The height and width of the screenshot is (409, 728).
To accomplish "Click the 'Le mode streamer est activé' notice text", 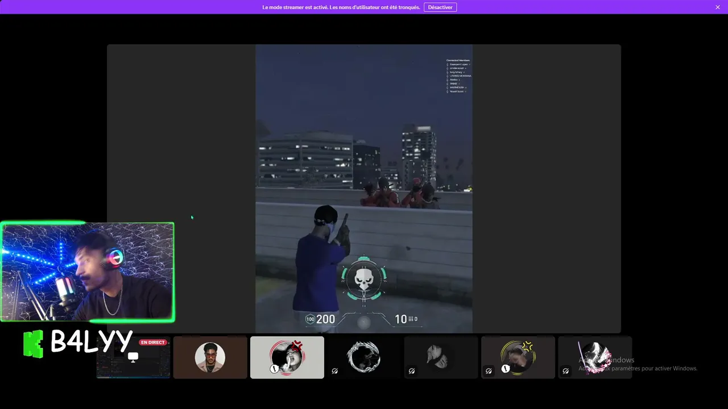I will tap(341, 7).
